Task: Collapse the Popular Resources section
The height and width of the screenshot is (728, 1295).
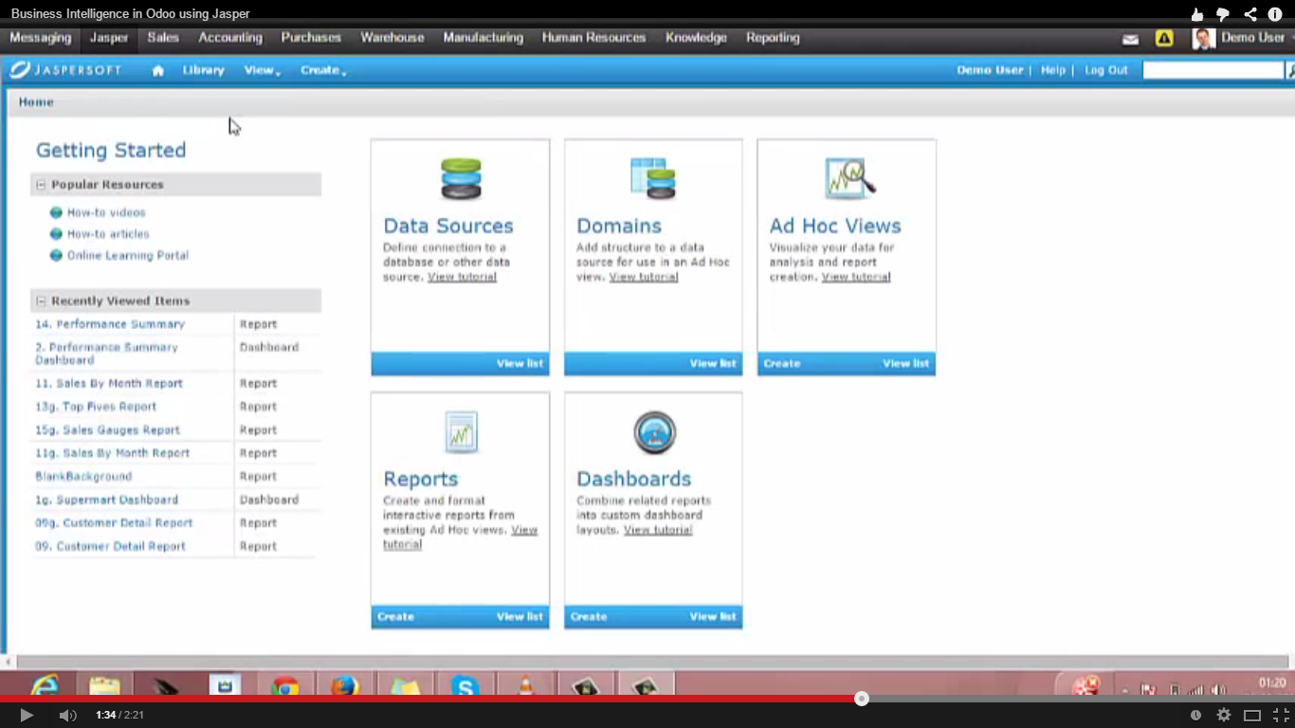Action: (x=41, y=185)
